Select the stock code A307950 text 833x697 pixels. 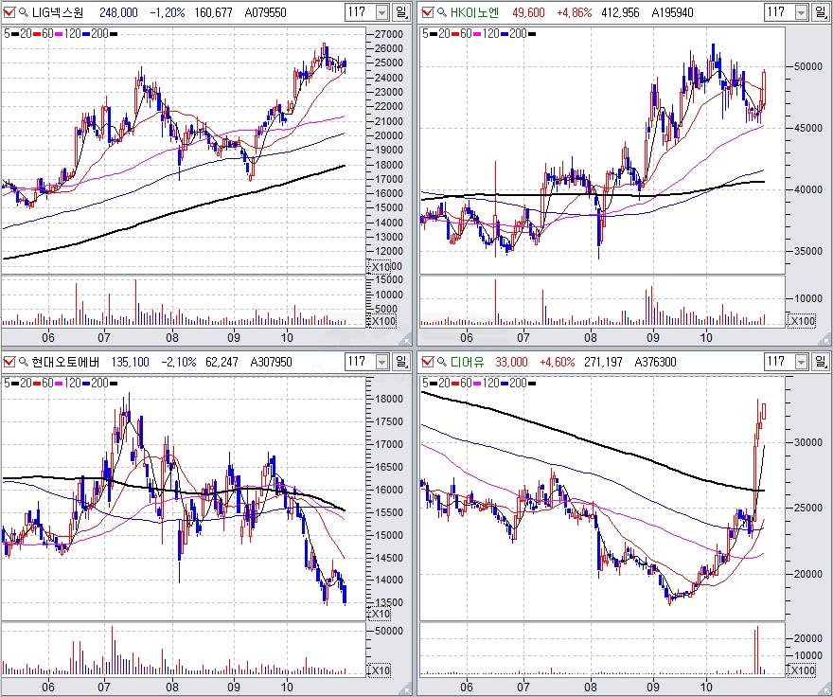[268, 361]
